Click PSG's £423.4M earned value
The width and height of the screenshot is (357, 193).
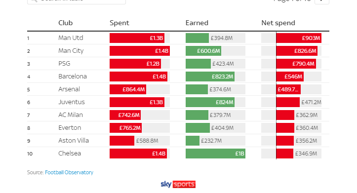[223, 64]
